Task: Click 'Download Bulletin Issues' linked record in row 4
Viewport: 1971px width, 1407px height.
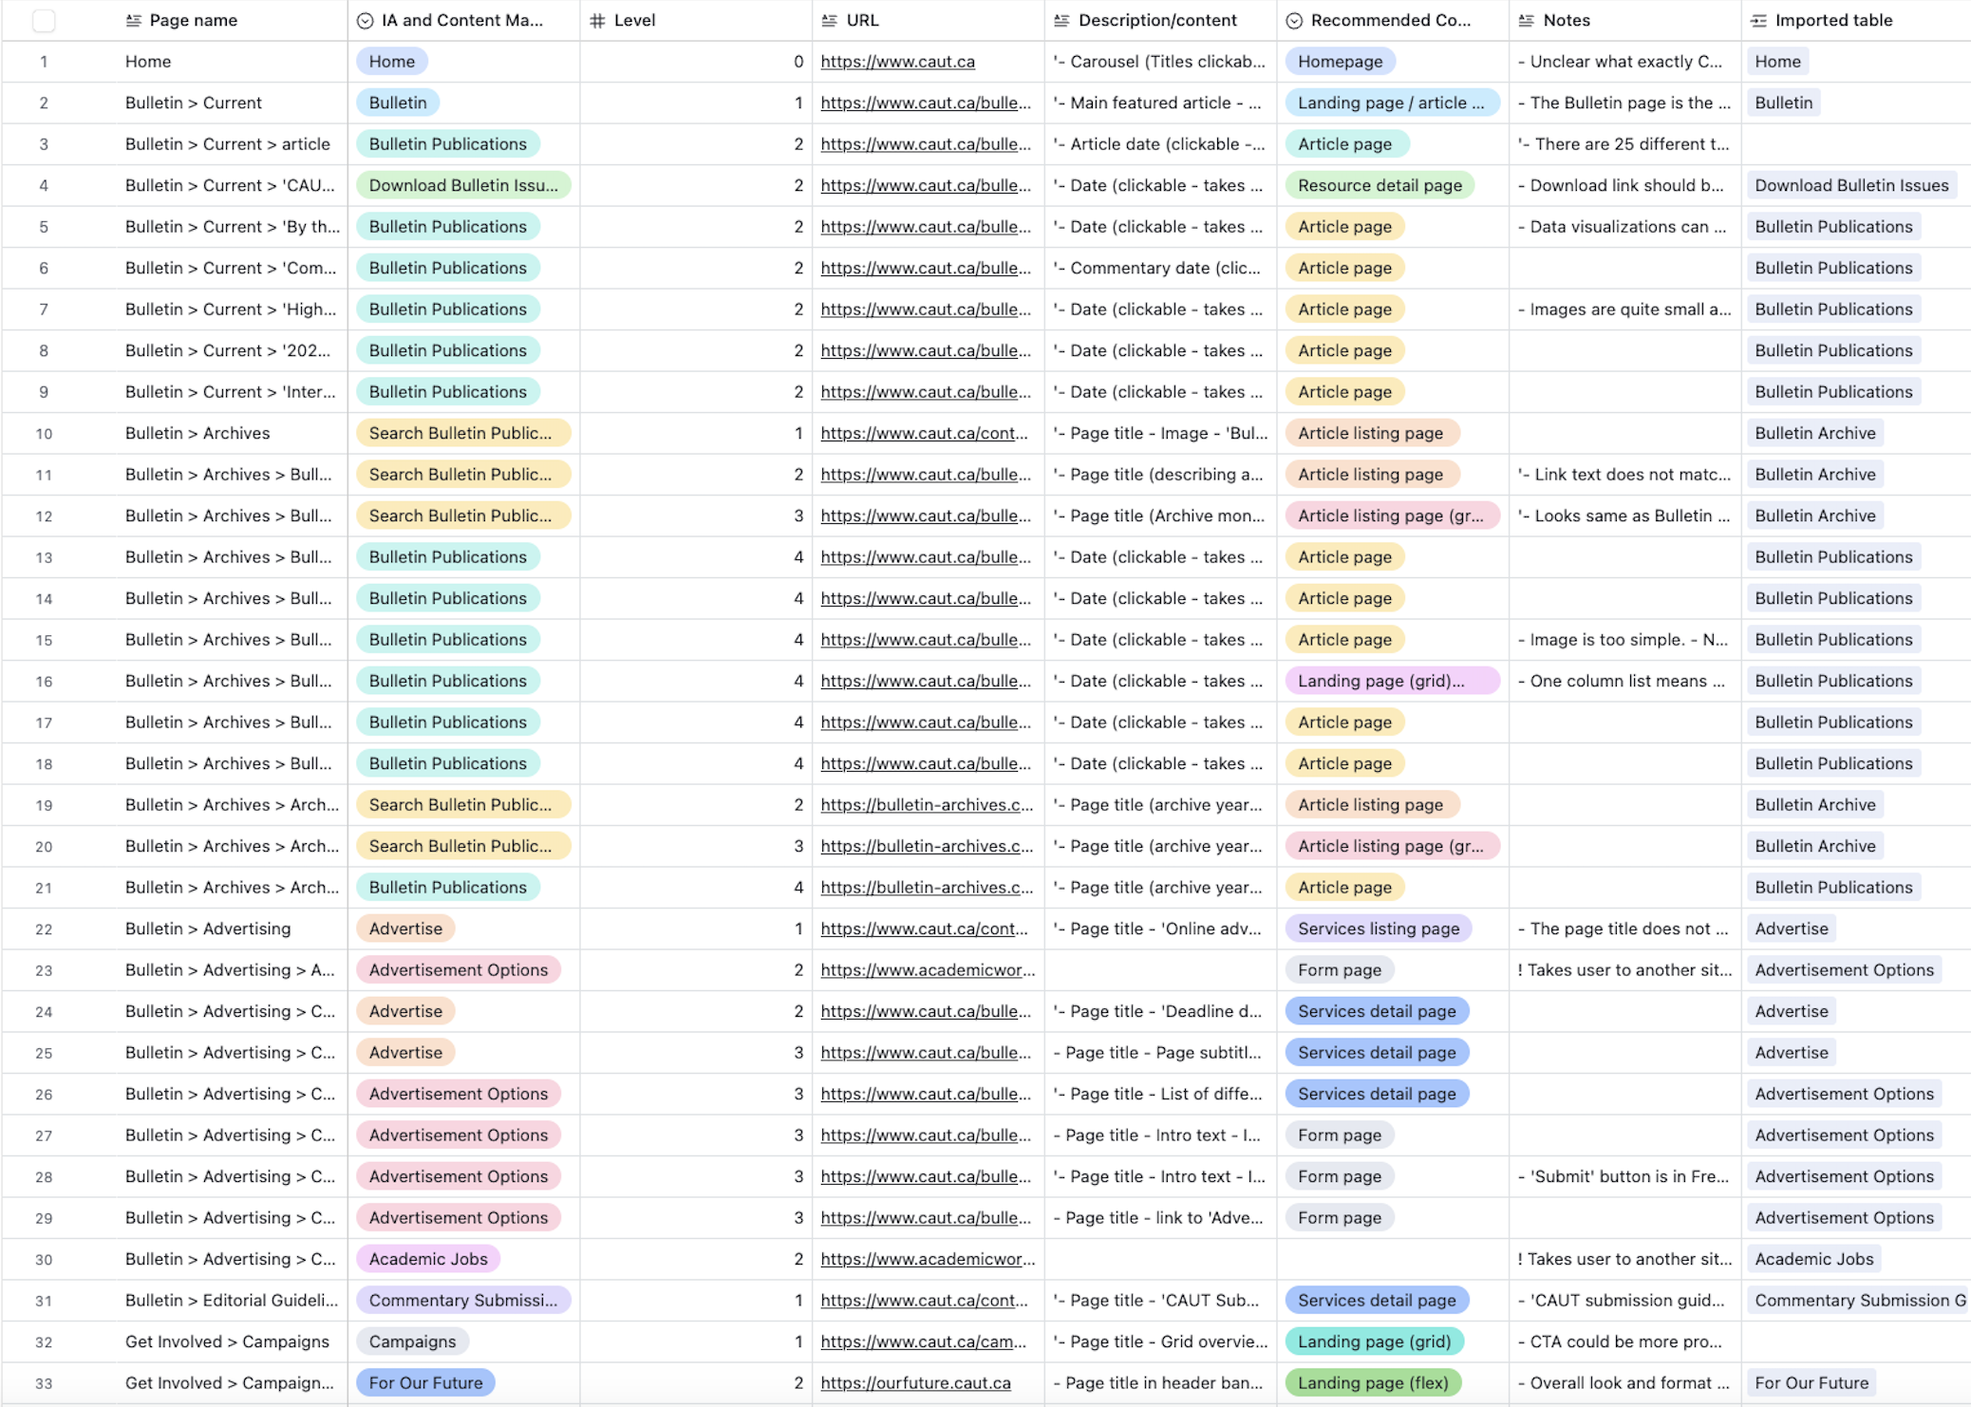Action: coord(1850,185)
